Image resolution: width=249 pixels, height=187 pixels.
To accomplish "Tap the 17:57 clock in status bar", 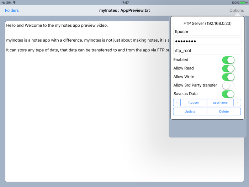I will click(125, 2).
